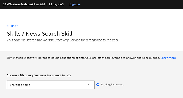Click the Loading instances status text
This screenshot has height=98, width=183.
(x=113, y=85)
